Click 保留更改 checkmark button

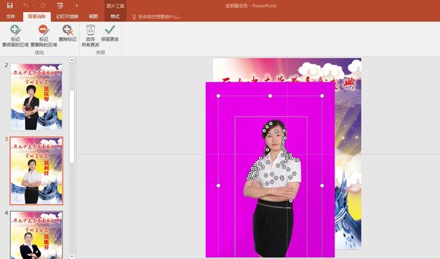pos(110,33)
